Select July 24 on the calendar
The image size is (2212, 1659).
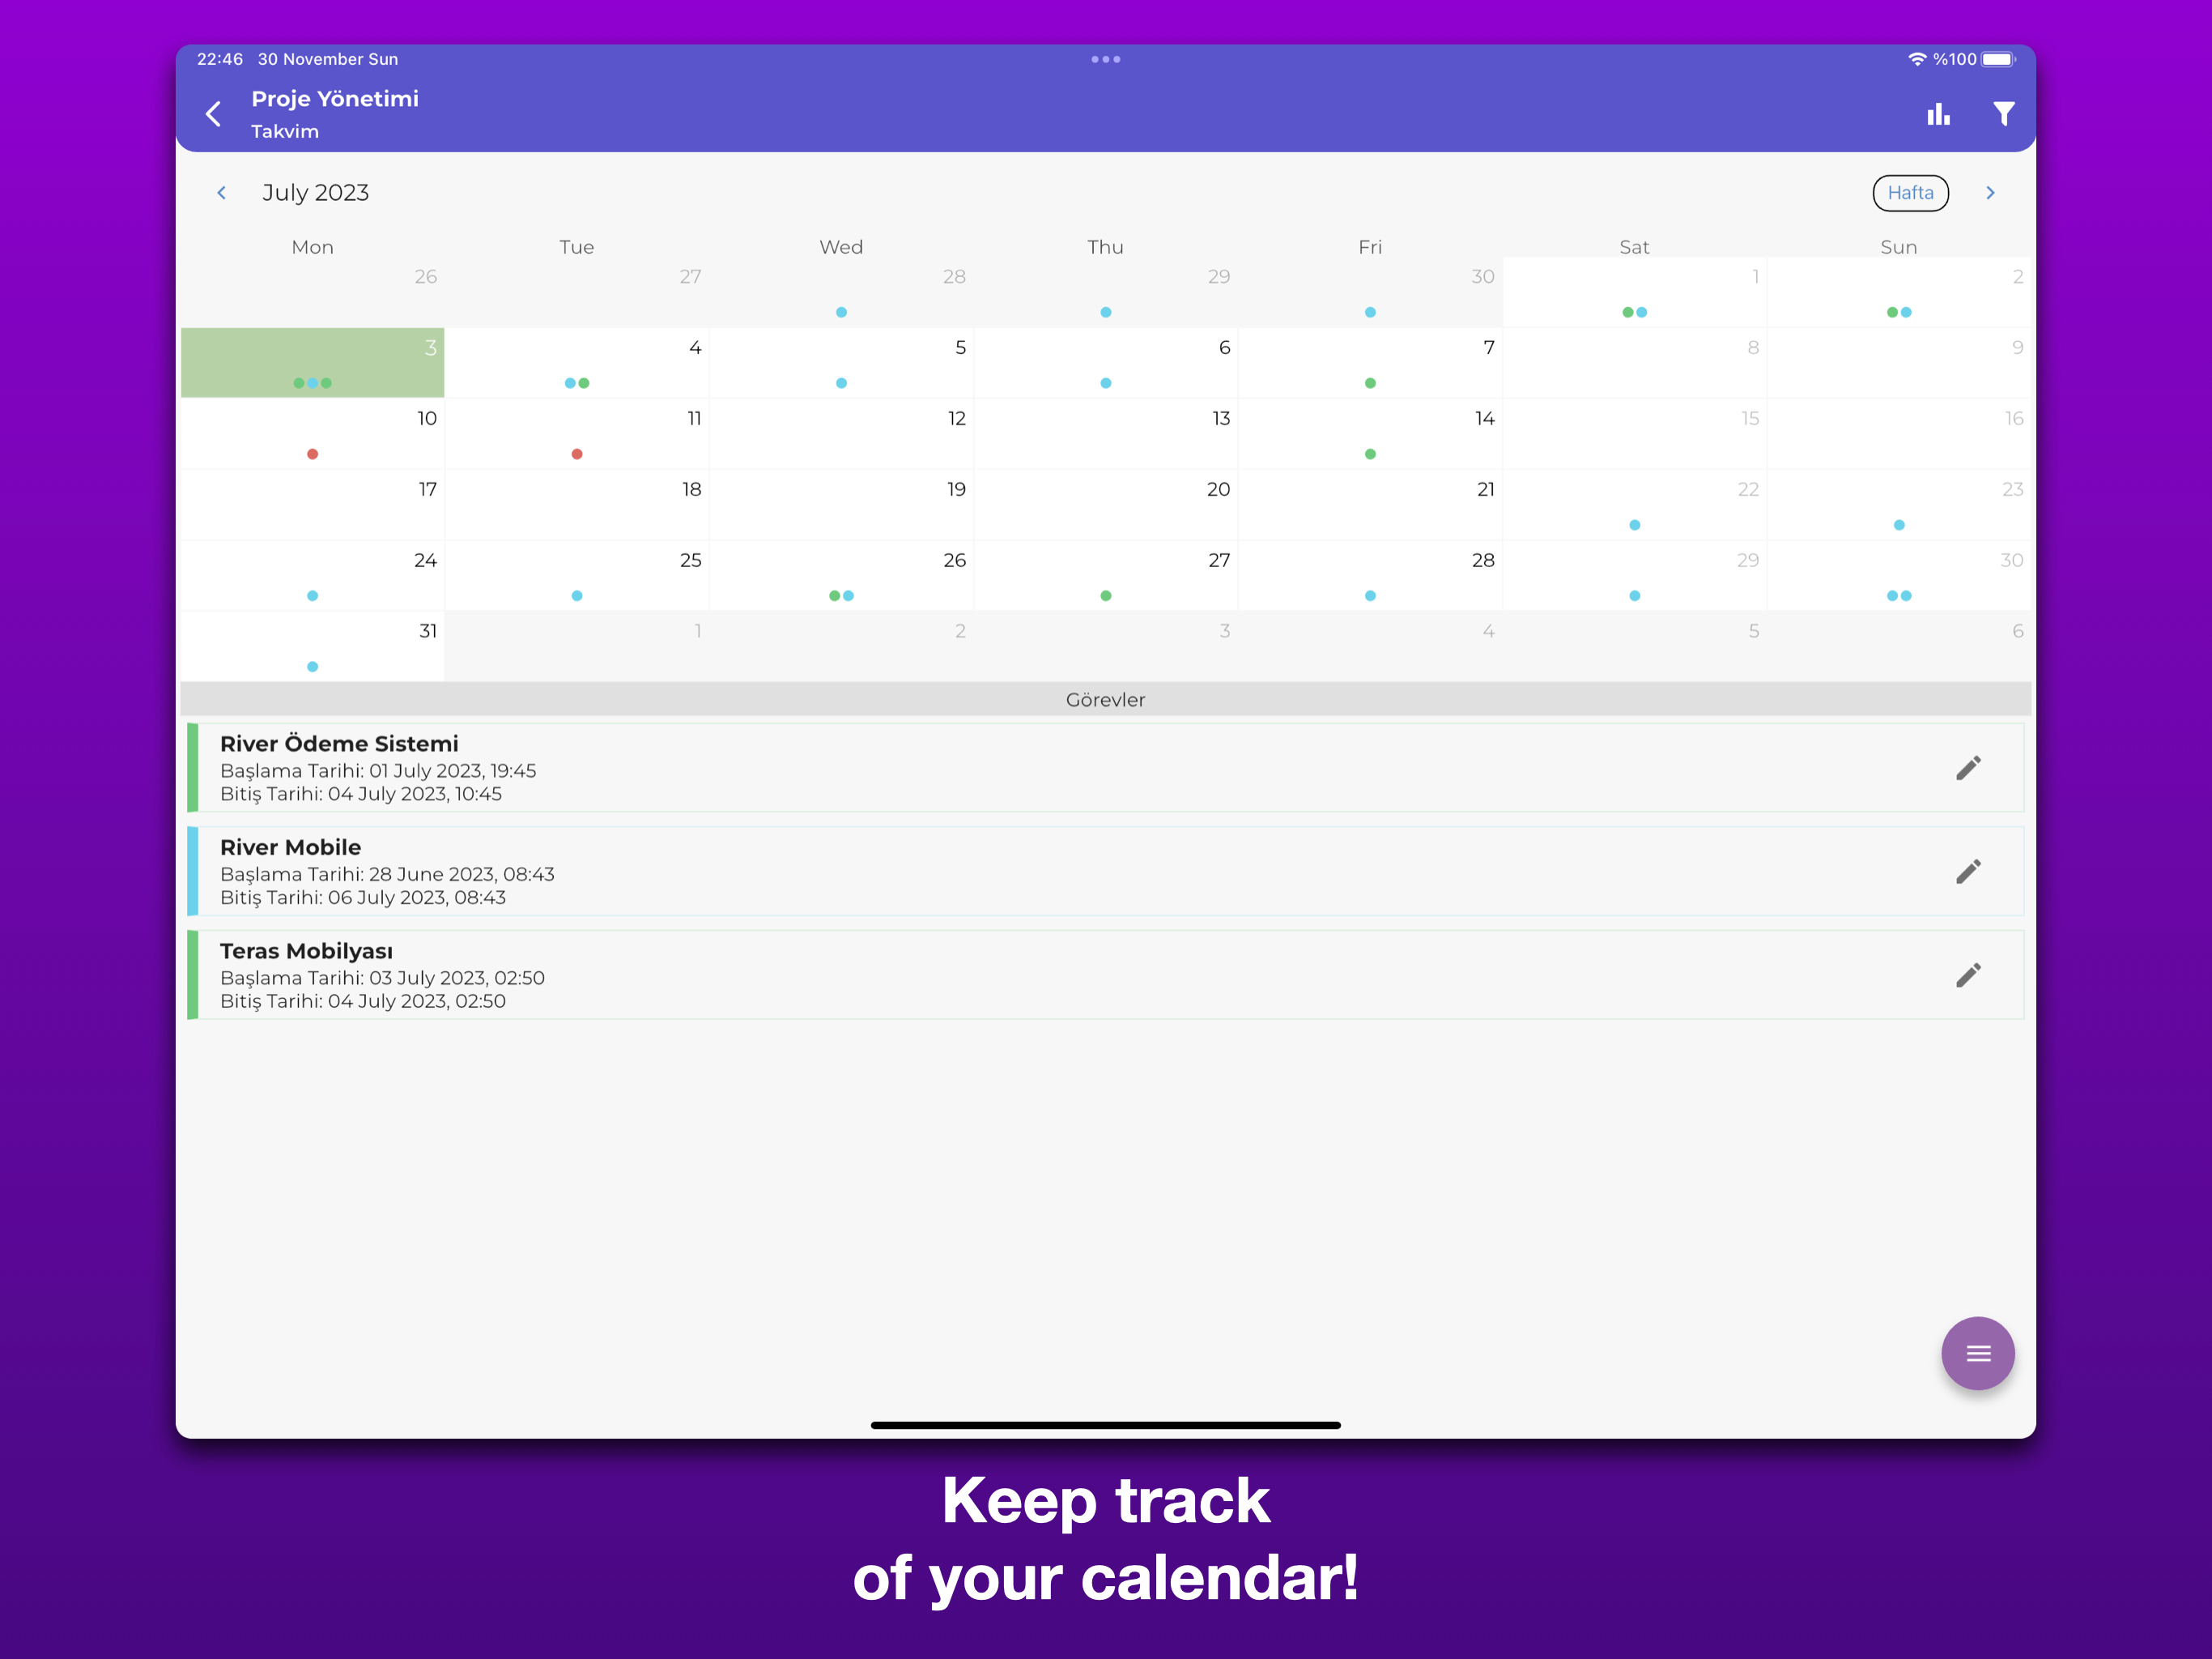[x=312, y=576]
